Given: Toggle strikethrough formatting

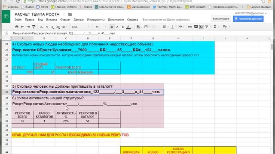Looking at the screenshot, I should point(123,27).
